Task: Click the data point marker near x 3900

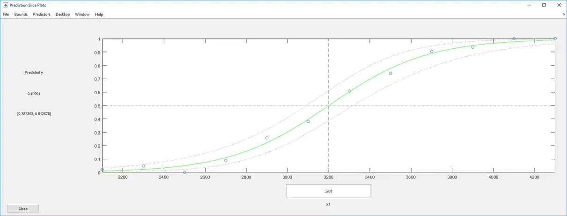Action: (x=473, y=47)
